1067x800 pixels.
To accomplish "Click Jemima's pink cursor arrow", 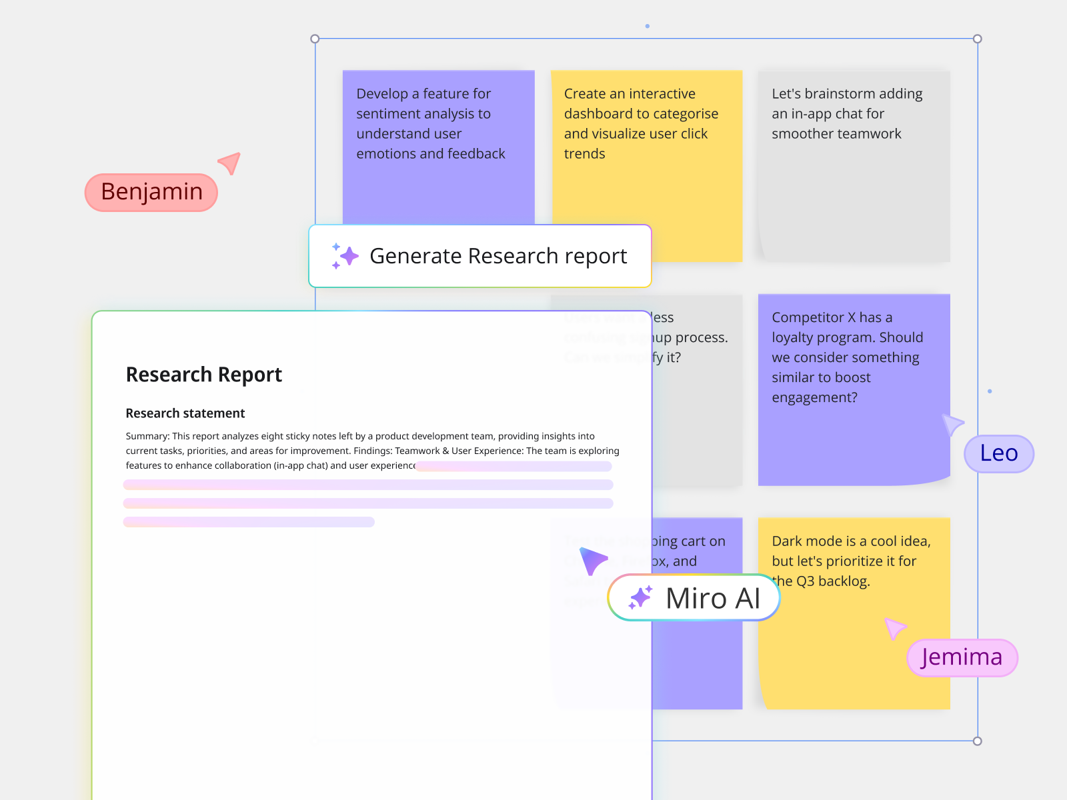I will pos(895,628).
